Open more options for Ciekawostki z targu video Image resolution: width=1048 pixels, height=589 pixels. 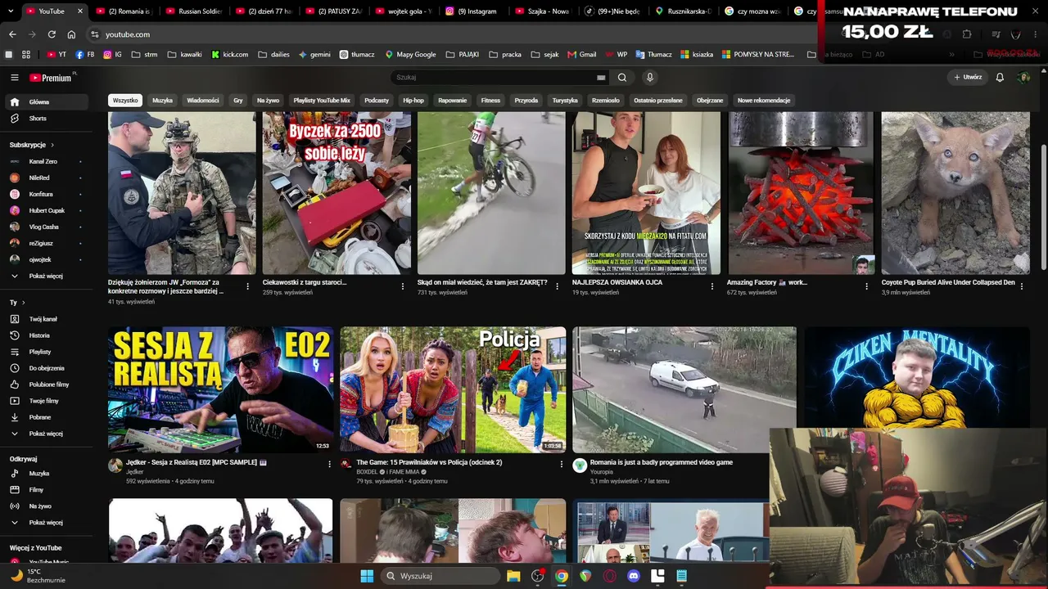click(402, 286)
